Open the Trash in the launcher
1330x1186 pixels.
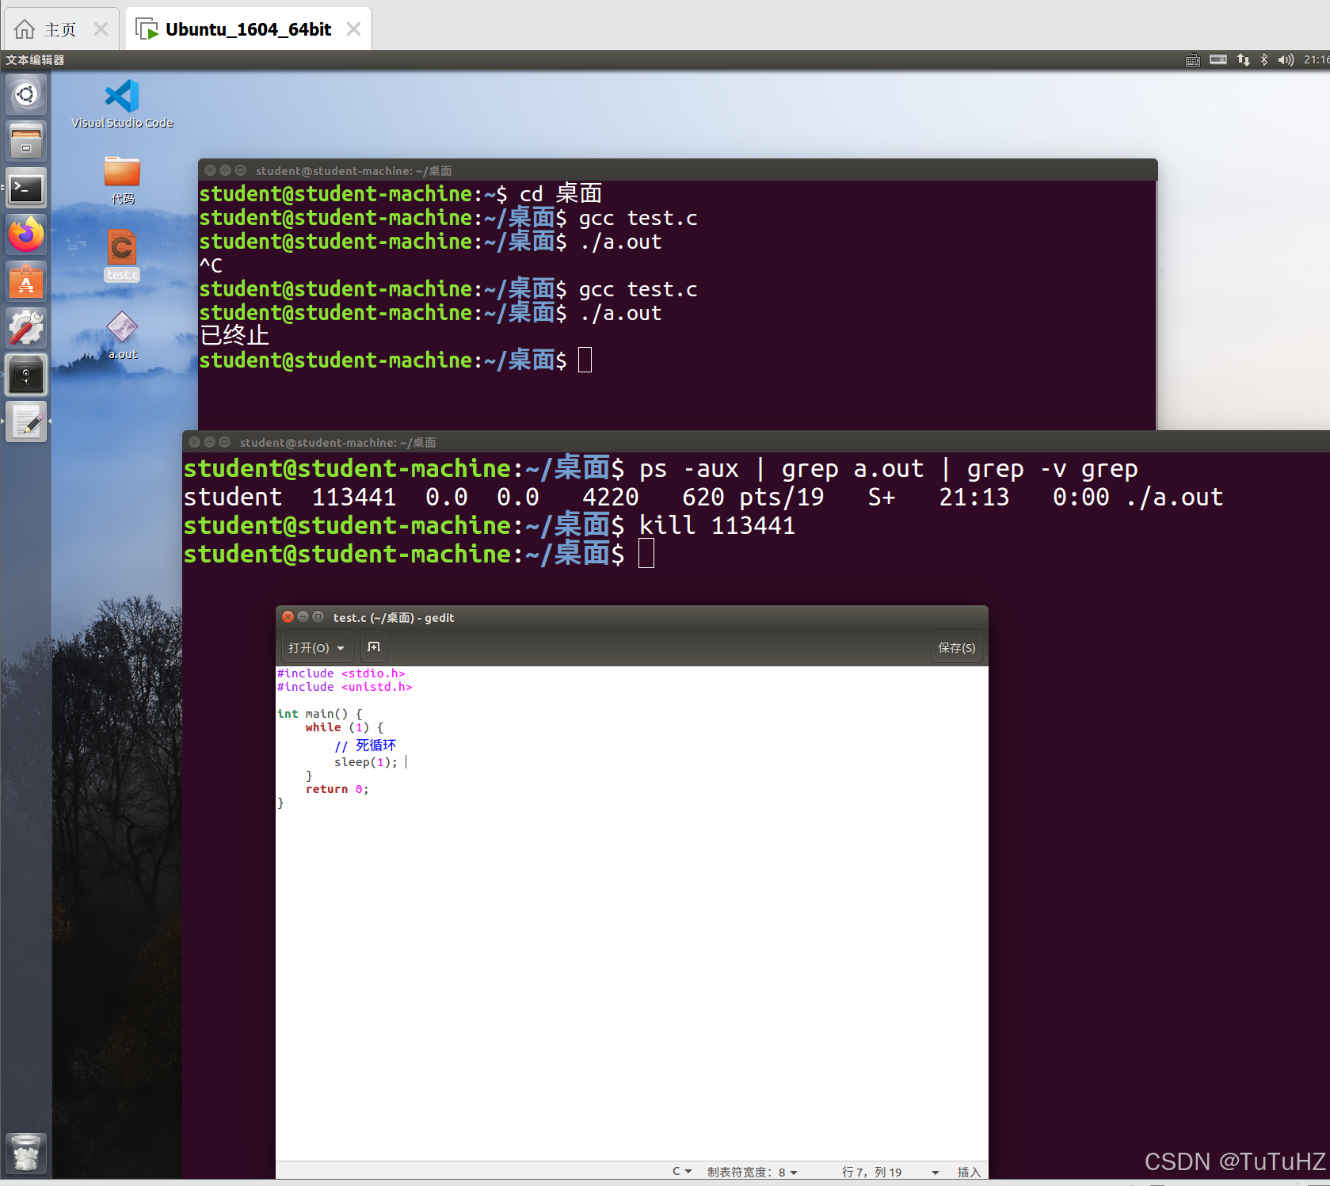[26, 1154]
